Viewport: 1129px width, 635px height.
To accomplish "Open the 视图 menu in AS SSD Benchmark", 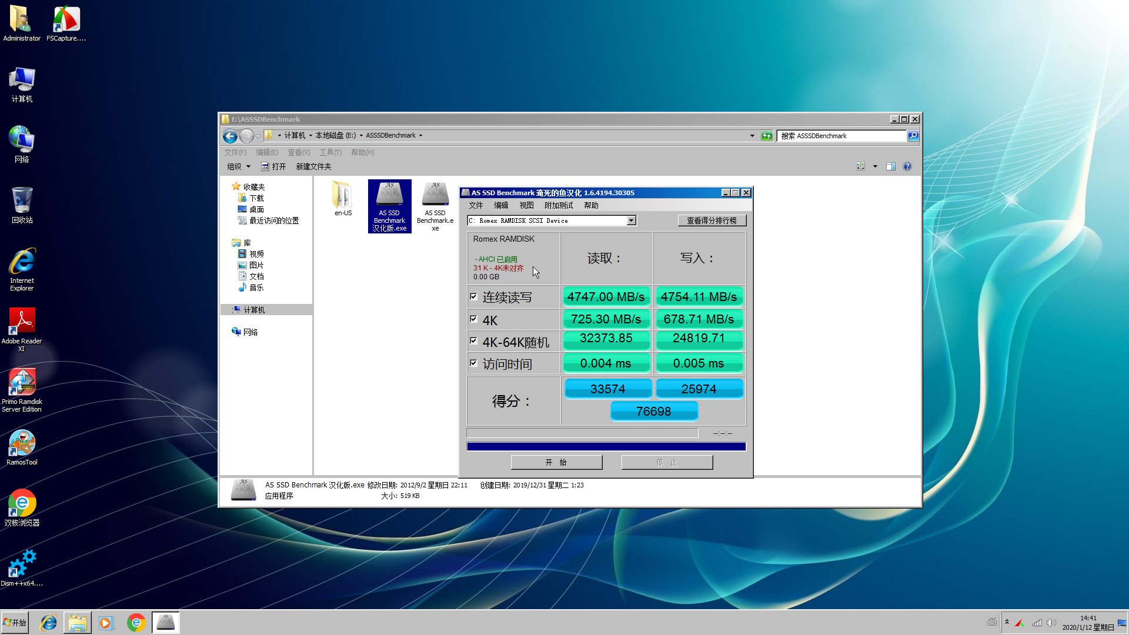I will click(526, 205).
